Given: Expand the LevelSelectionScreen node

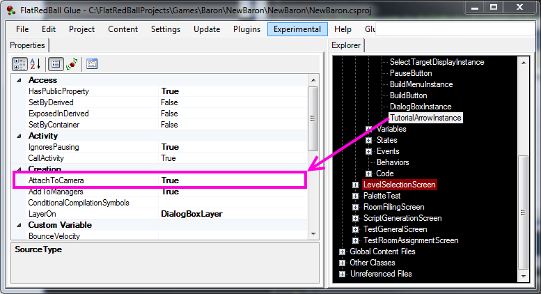Looking at the screenshot, I should point(356,185).
